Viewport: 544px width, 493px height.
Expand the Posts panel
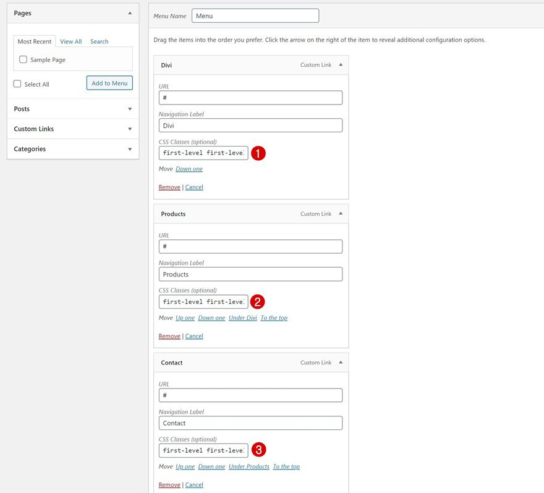(129, 109)
